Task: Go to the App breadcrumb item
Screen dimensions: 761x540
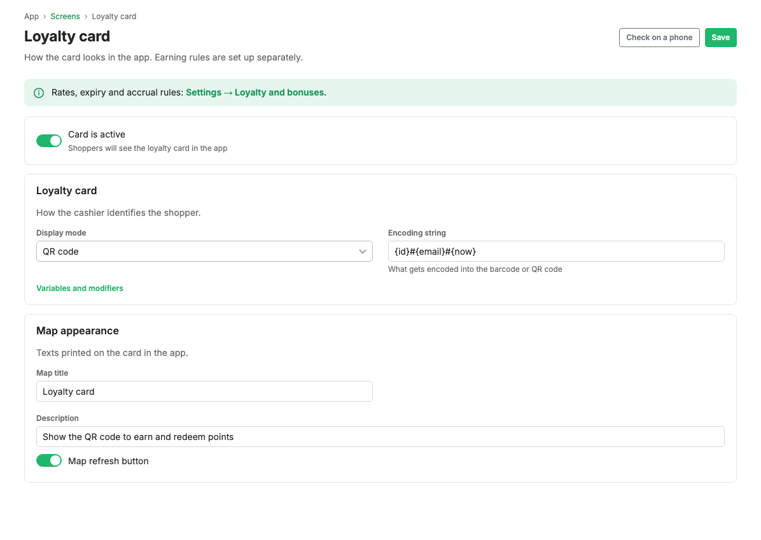Action: 32,17
